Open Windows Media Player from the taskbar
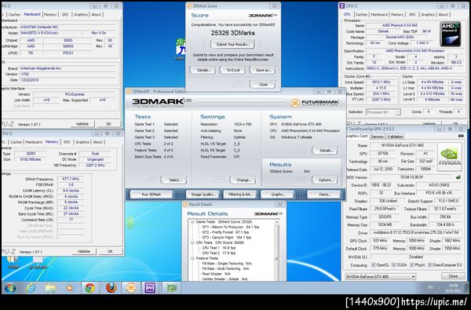471x310 pixels. pos(70,288)
